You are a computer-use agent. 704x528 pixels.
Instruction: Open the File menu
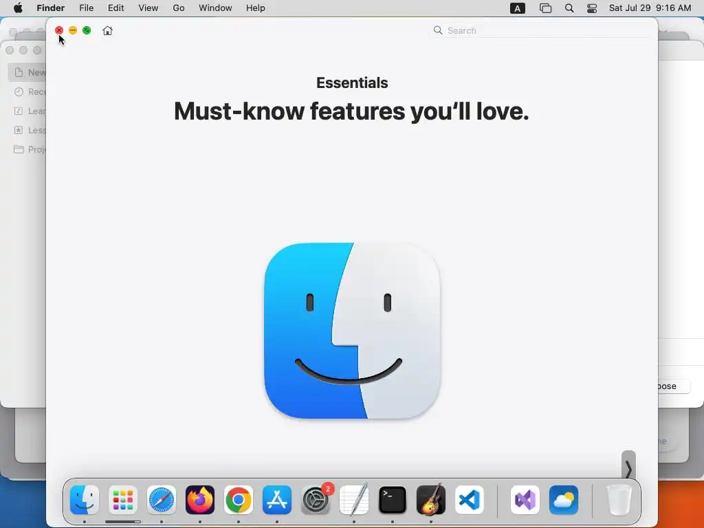[x=86, y=8]
